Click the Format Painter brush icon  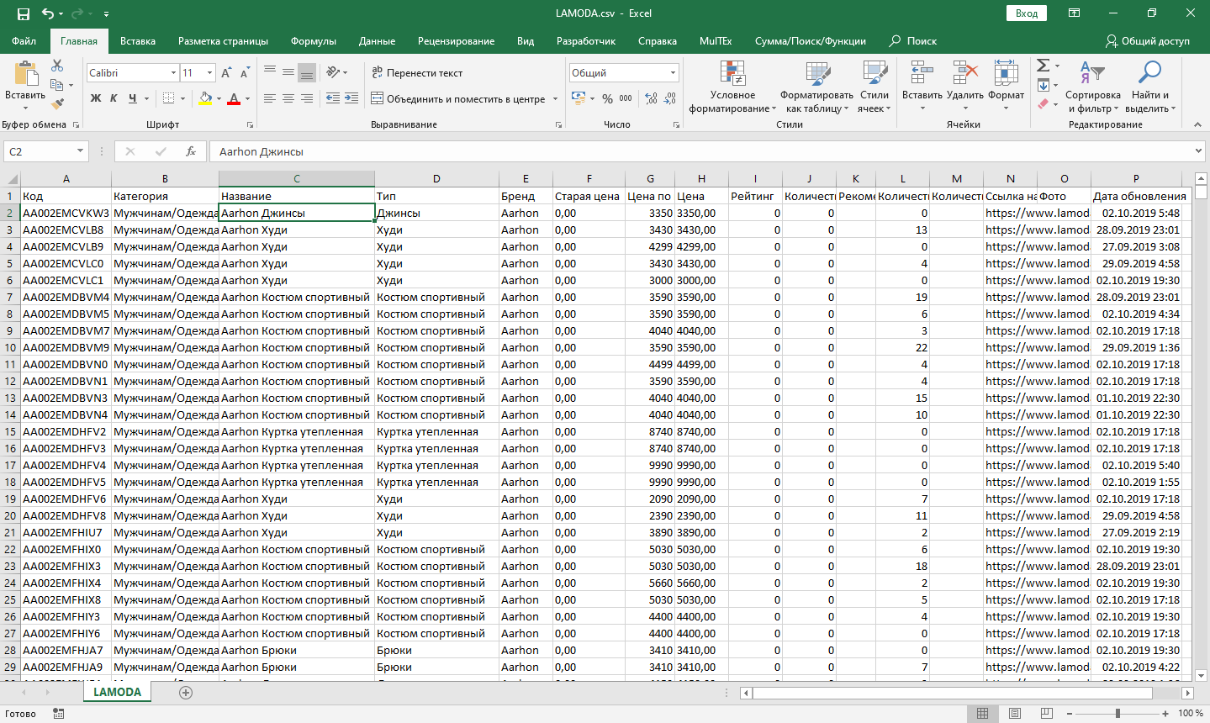point(57,104)
